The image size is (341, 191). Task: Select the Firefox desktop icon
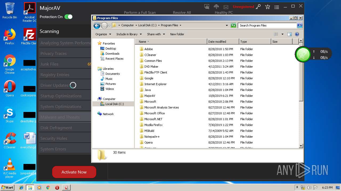coord(10,37)
